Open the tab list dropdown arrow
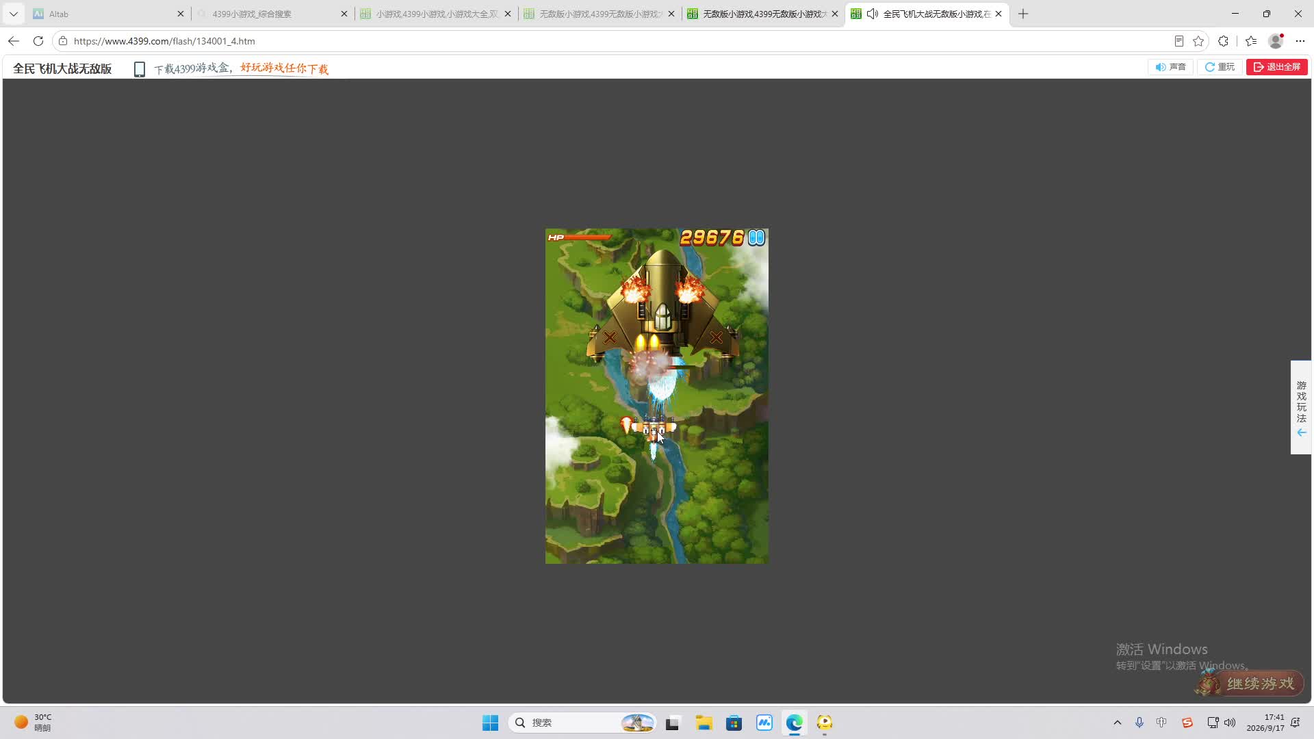 (14, 14)
